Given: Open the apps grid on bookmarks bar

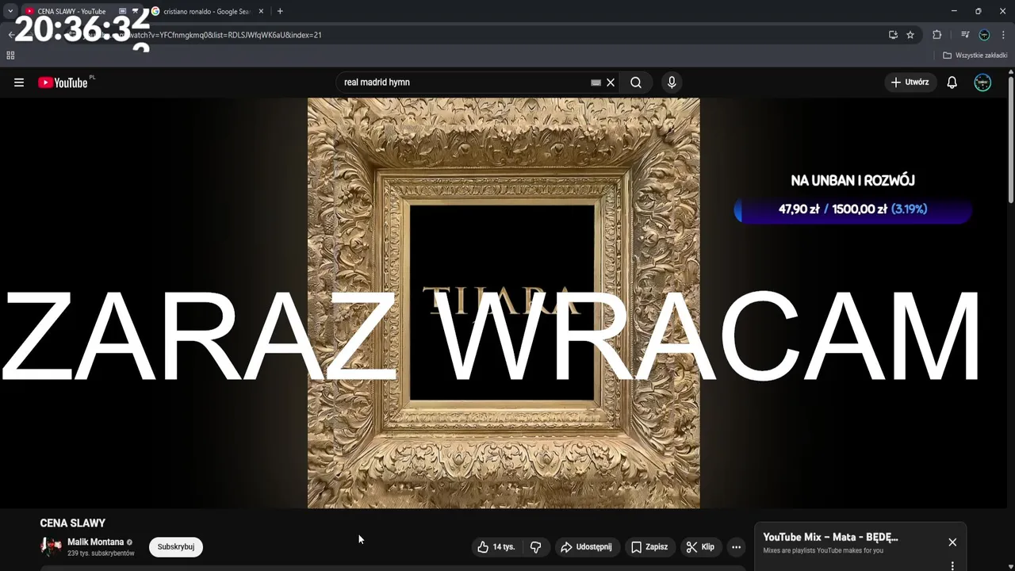Looking at the screenshot, I should click(10, 56).
